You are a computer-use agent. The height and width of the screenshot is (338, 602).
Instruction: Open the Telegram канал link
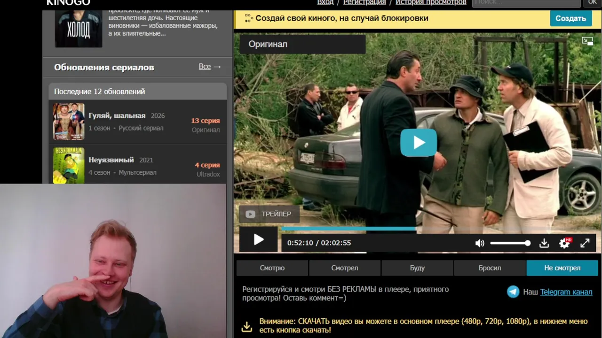(566, 292)
